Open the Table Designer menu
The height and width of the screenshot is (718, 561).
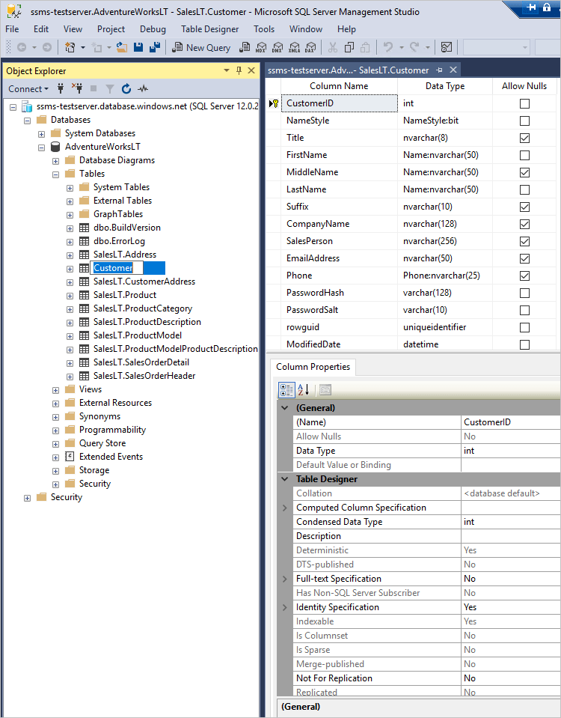coord(209,29)
